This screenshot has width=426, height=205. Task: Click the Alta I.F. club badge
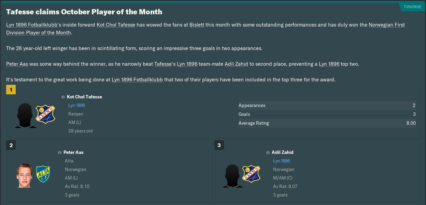43,174
